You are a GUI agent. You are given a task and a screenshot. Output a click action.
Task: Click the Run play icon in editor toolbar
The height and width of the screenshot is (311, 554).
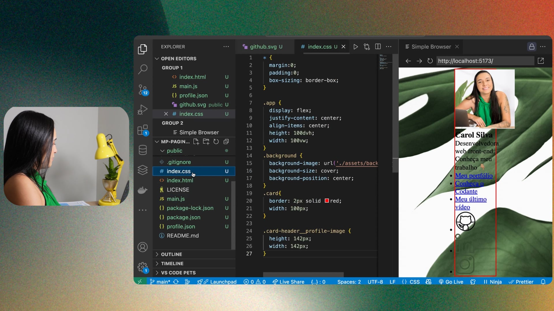click(x=355, y=47)
